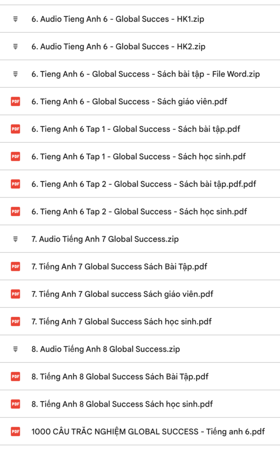Click the ZIP icon for Audio Tieng Anh 6 HK1

click(x=15, y=19)
